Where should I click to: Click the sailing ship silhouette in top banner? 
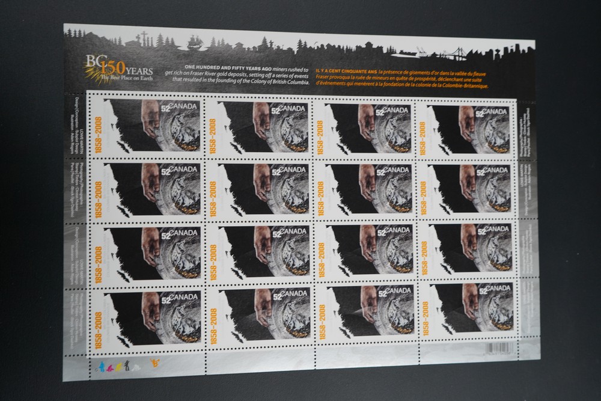196,42
